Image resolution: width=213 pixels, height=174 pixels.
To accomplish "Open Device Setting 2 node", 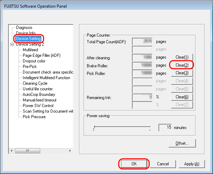I will pos(30,44).
